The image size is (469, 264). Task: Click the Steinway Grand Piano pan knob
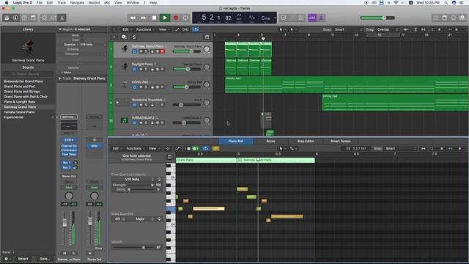pyautogui.click(x=207, y=49)
